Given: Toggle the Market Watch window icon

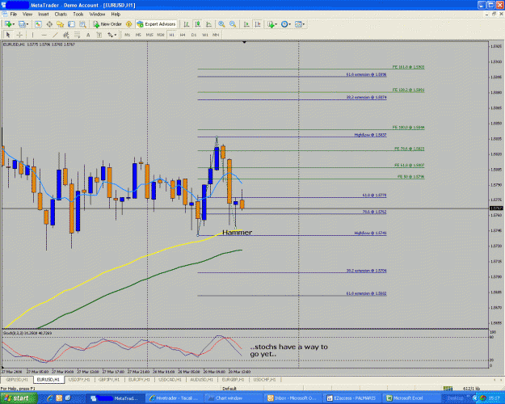Looking at the screenshot, I should click(38, 24).
